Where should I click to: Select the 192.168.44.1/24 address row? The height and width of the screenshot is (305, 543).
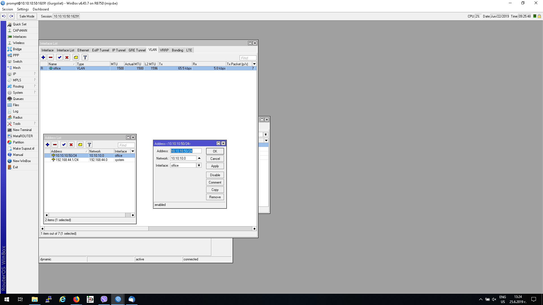coord(67,160)
